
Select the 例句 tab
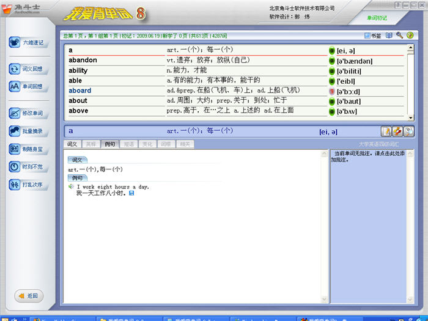click(x=109, y=144)
